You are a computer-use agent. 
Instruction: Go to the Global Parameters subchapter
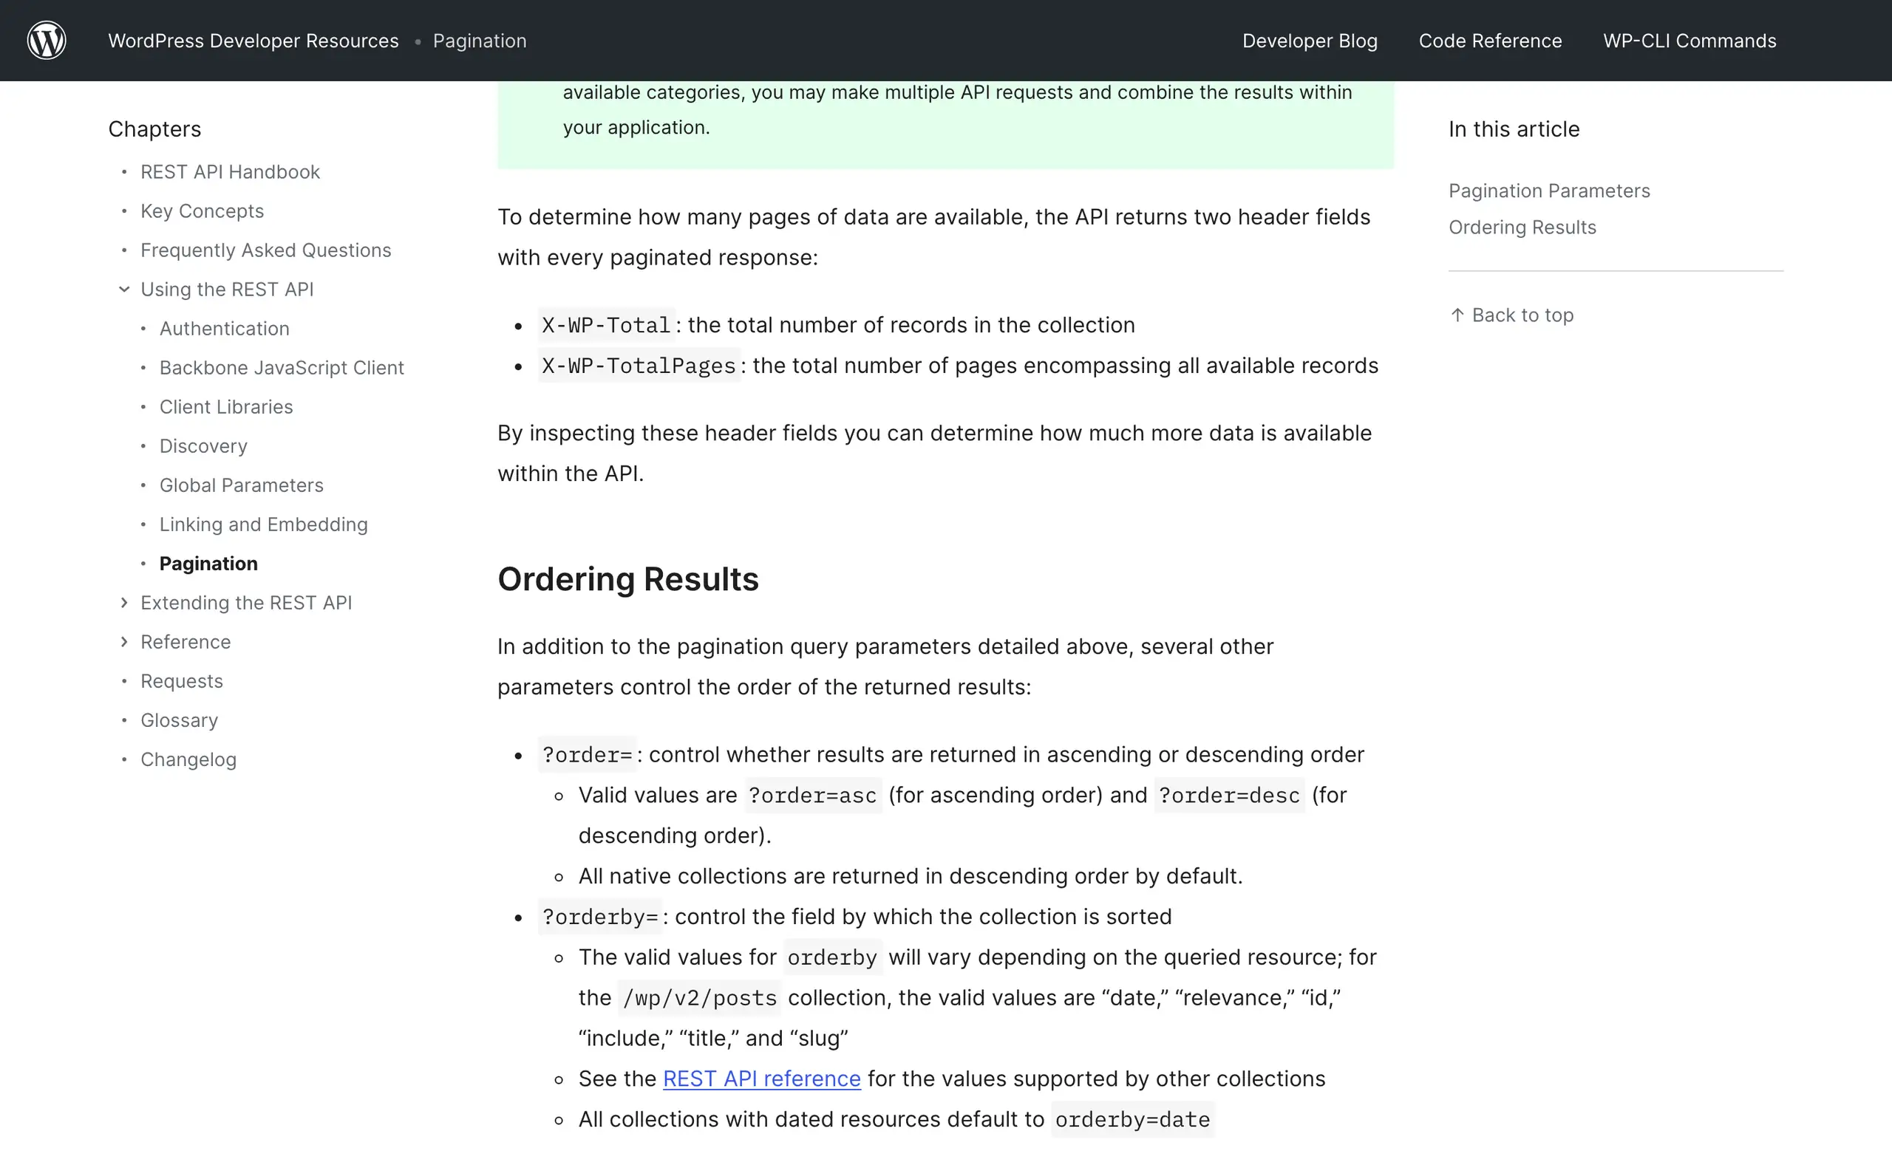click(242, 485)
